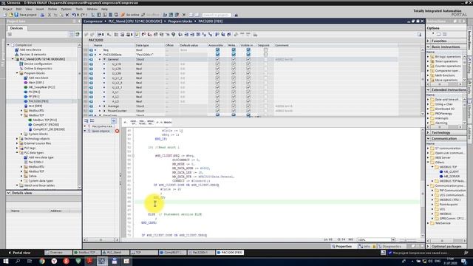Click the Windows Start button
Viewport: 473px width, 266px height.
pos(5,261)
